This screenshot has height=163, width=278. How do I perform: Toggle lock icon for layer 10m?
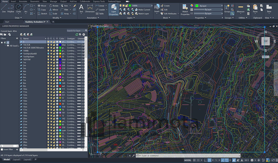(x=54, y=89)
